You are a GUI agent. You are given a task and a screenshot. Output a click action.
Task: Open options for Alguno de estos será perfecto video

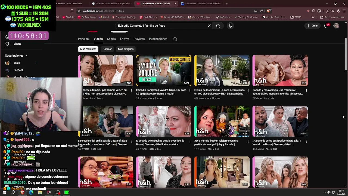(306, 141)
